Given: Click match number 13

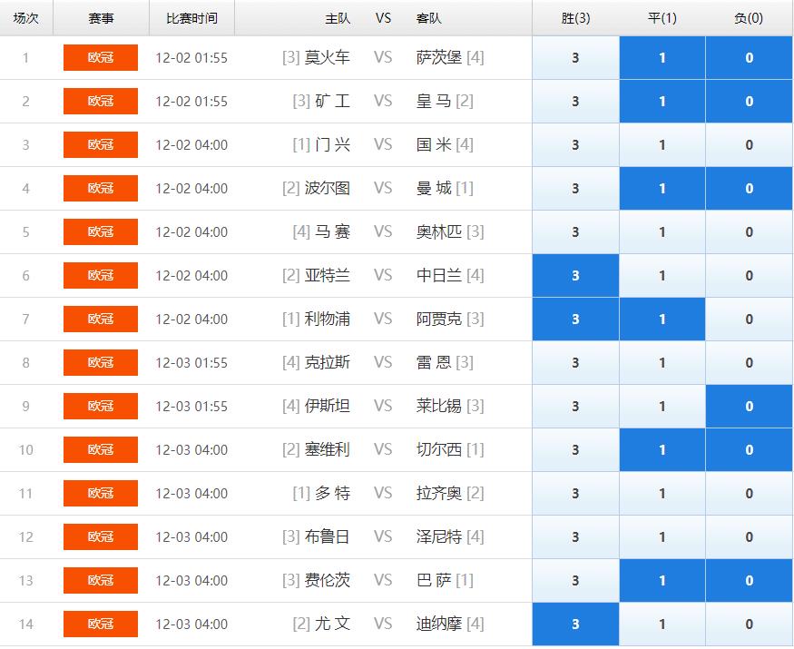Looking at the screenshot, I should pos(25,581).
